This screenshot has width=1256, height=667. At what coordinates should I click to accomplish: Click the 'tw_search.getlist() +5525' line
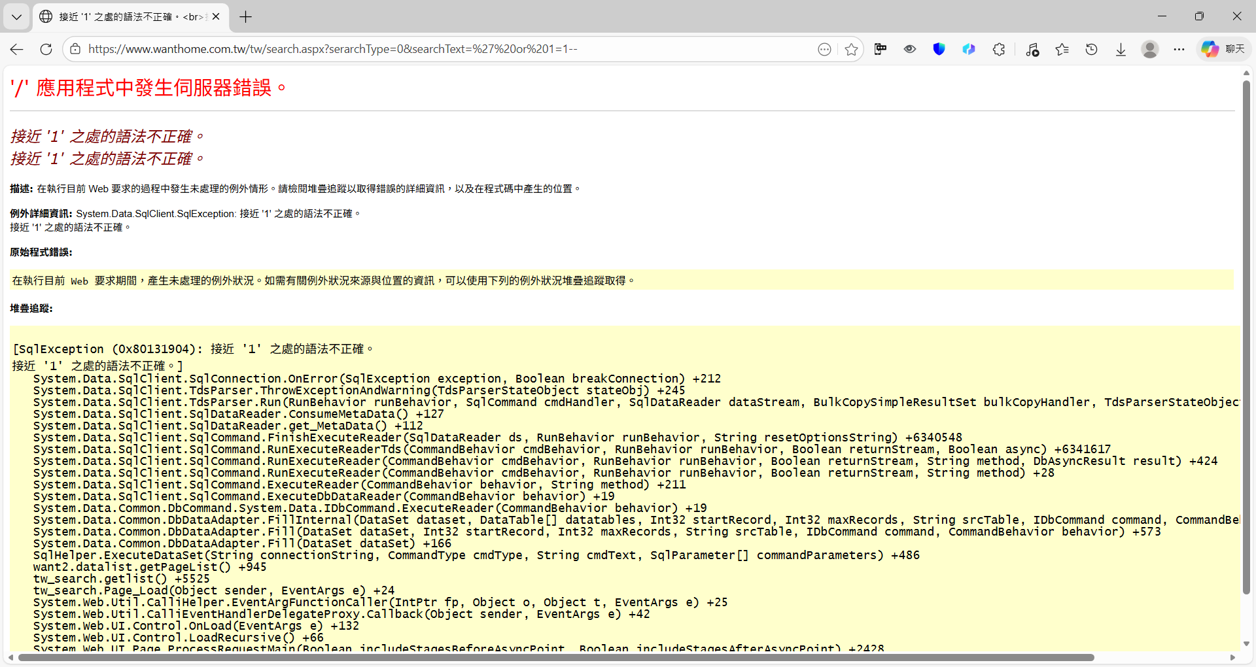[x=122, y=579]
